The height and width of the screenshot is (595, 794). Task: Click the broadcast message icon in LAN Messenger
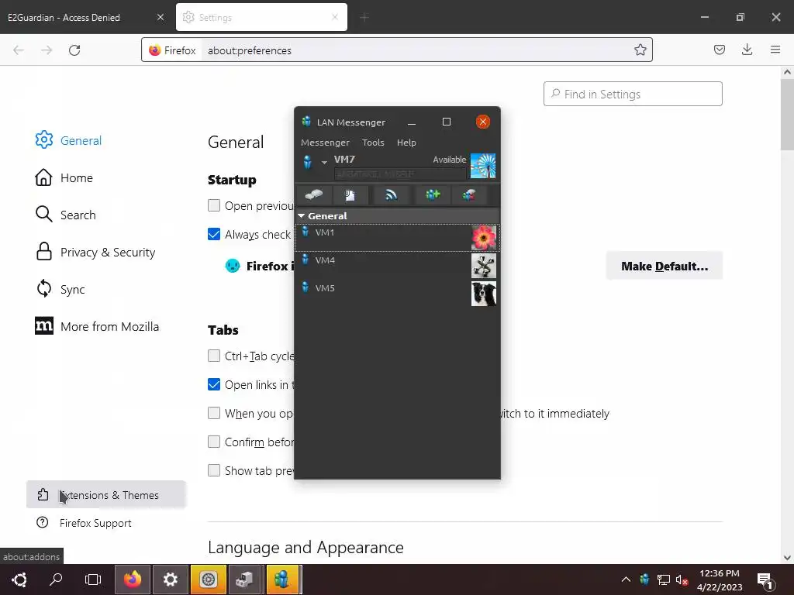(x=391, y=194)
